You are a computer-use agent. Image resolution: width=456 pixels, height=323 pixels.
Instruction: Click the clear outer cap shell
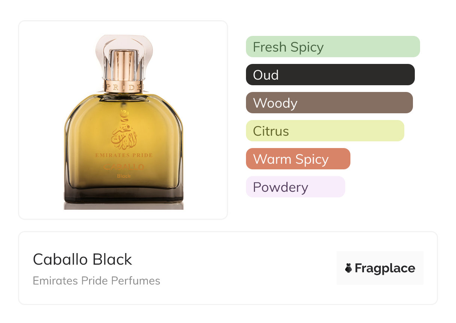point(102,49)
